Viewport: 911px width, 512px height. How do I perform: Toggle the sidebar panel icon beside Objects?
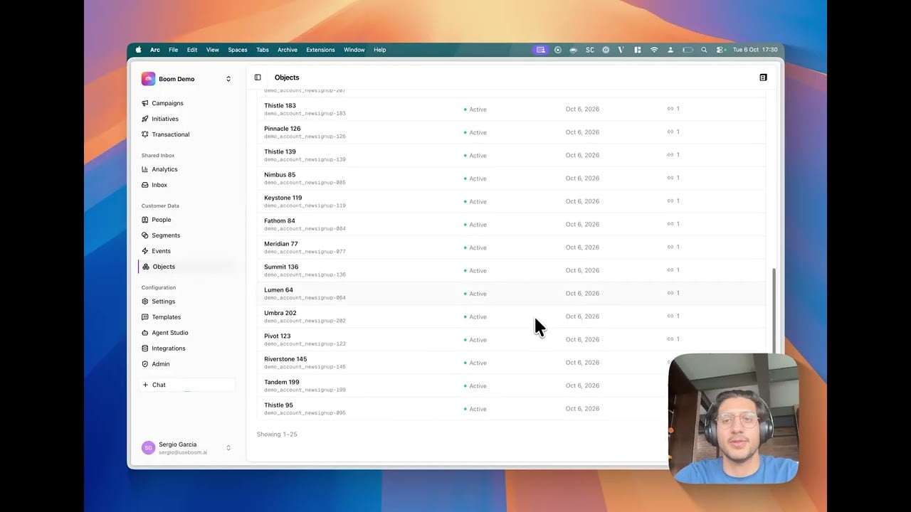tap(258, 78)
